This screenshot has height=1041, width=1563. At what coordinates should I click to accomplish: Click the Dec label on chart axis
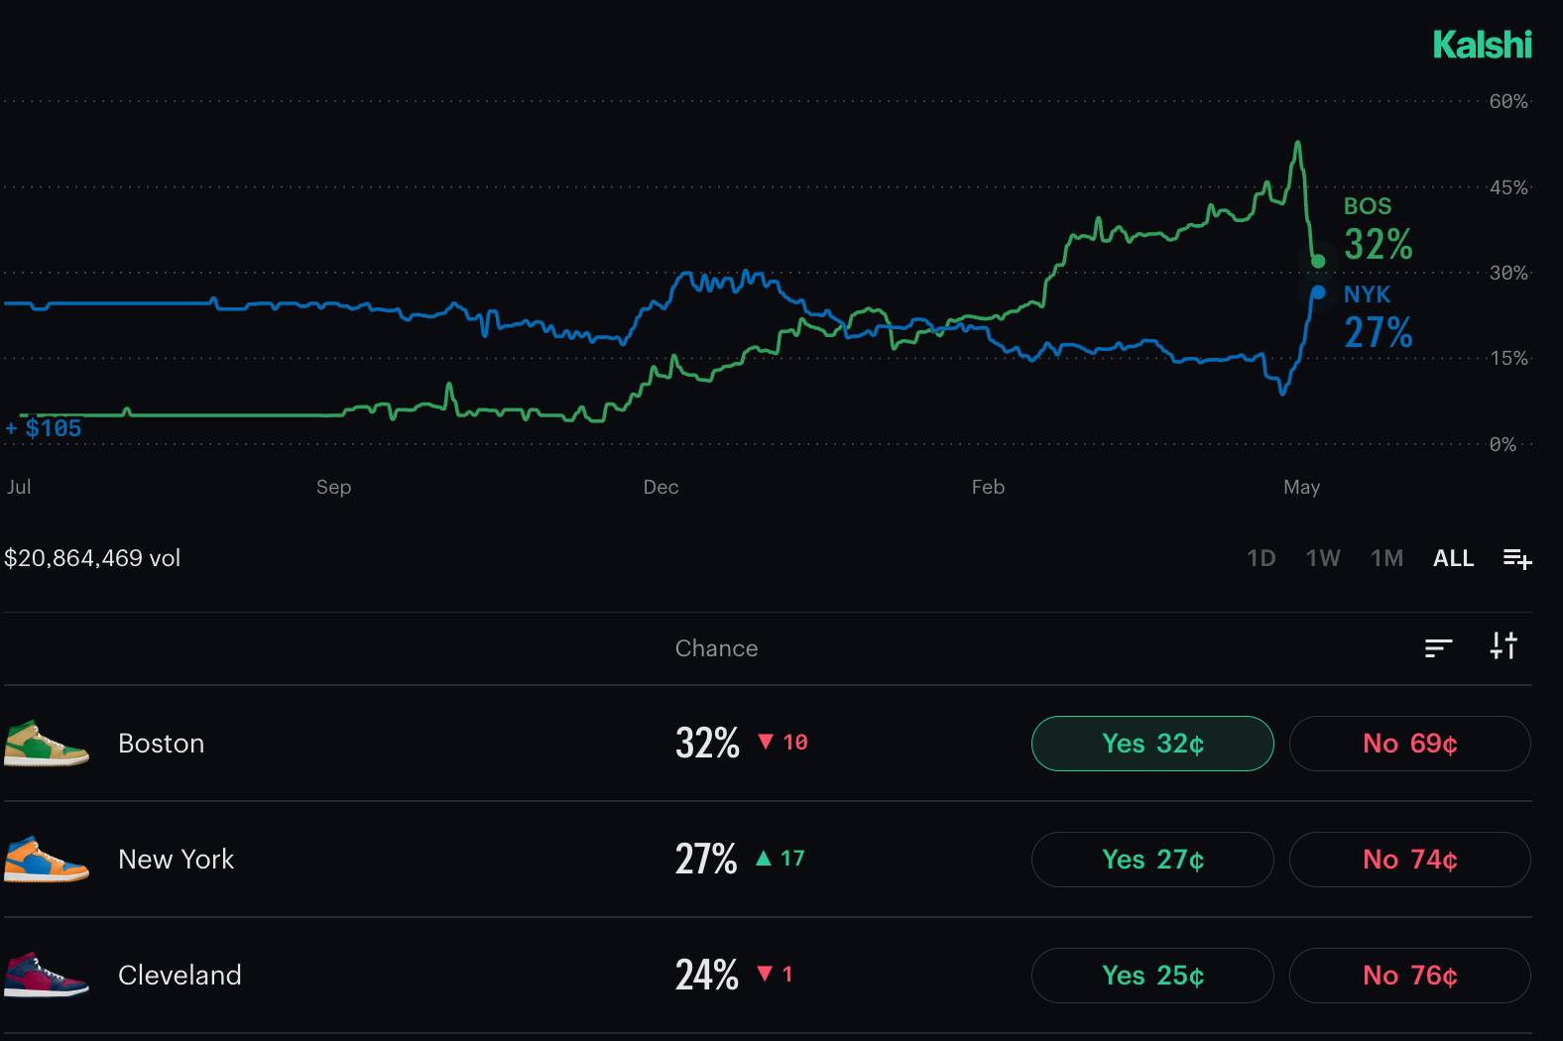(x=661, y=487)
